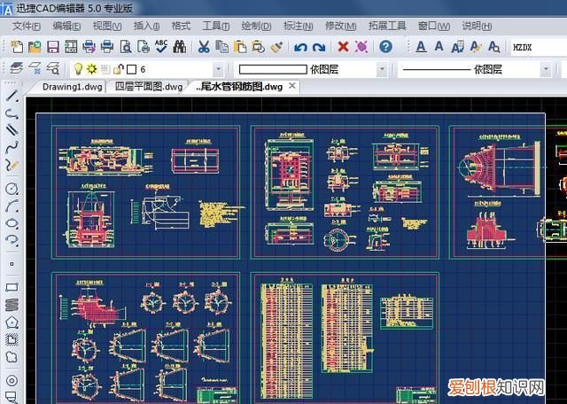Open the 依图层 color dropdown
This screenshot has height=404, width=567.
click(x=382, y=69)
